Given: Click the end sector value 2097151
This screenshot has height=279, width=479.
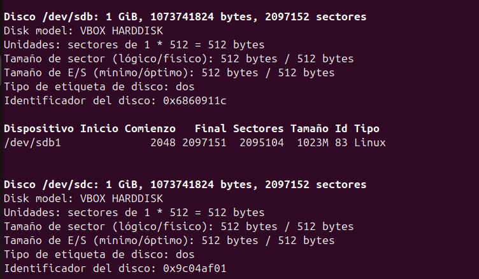Looking at the screenshot, I should 204,143.
